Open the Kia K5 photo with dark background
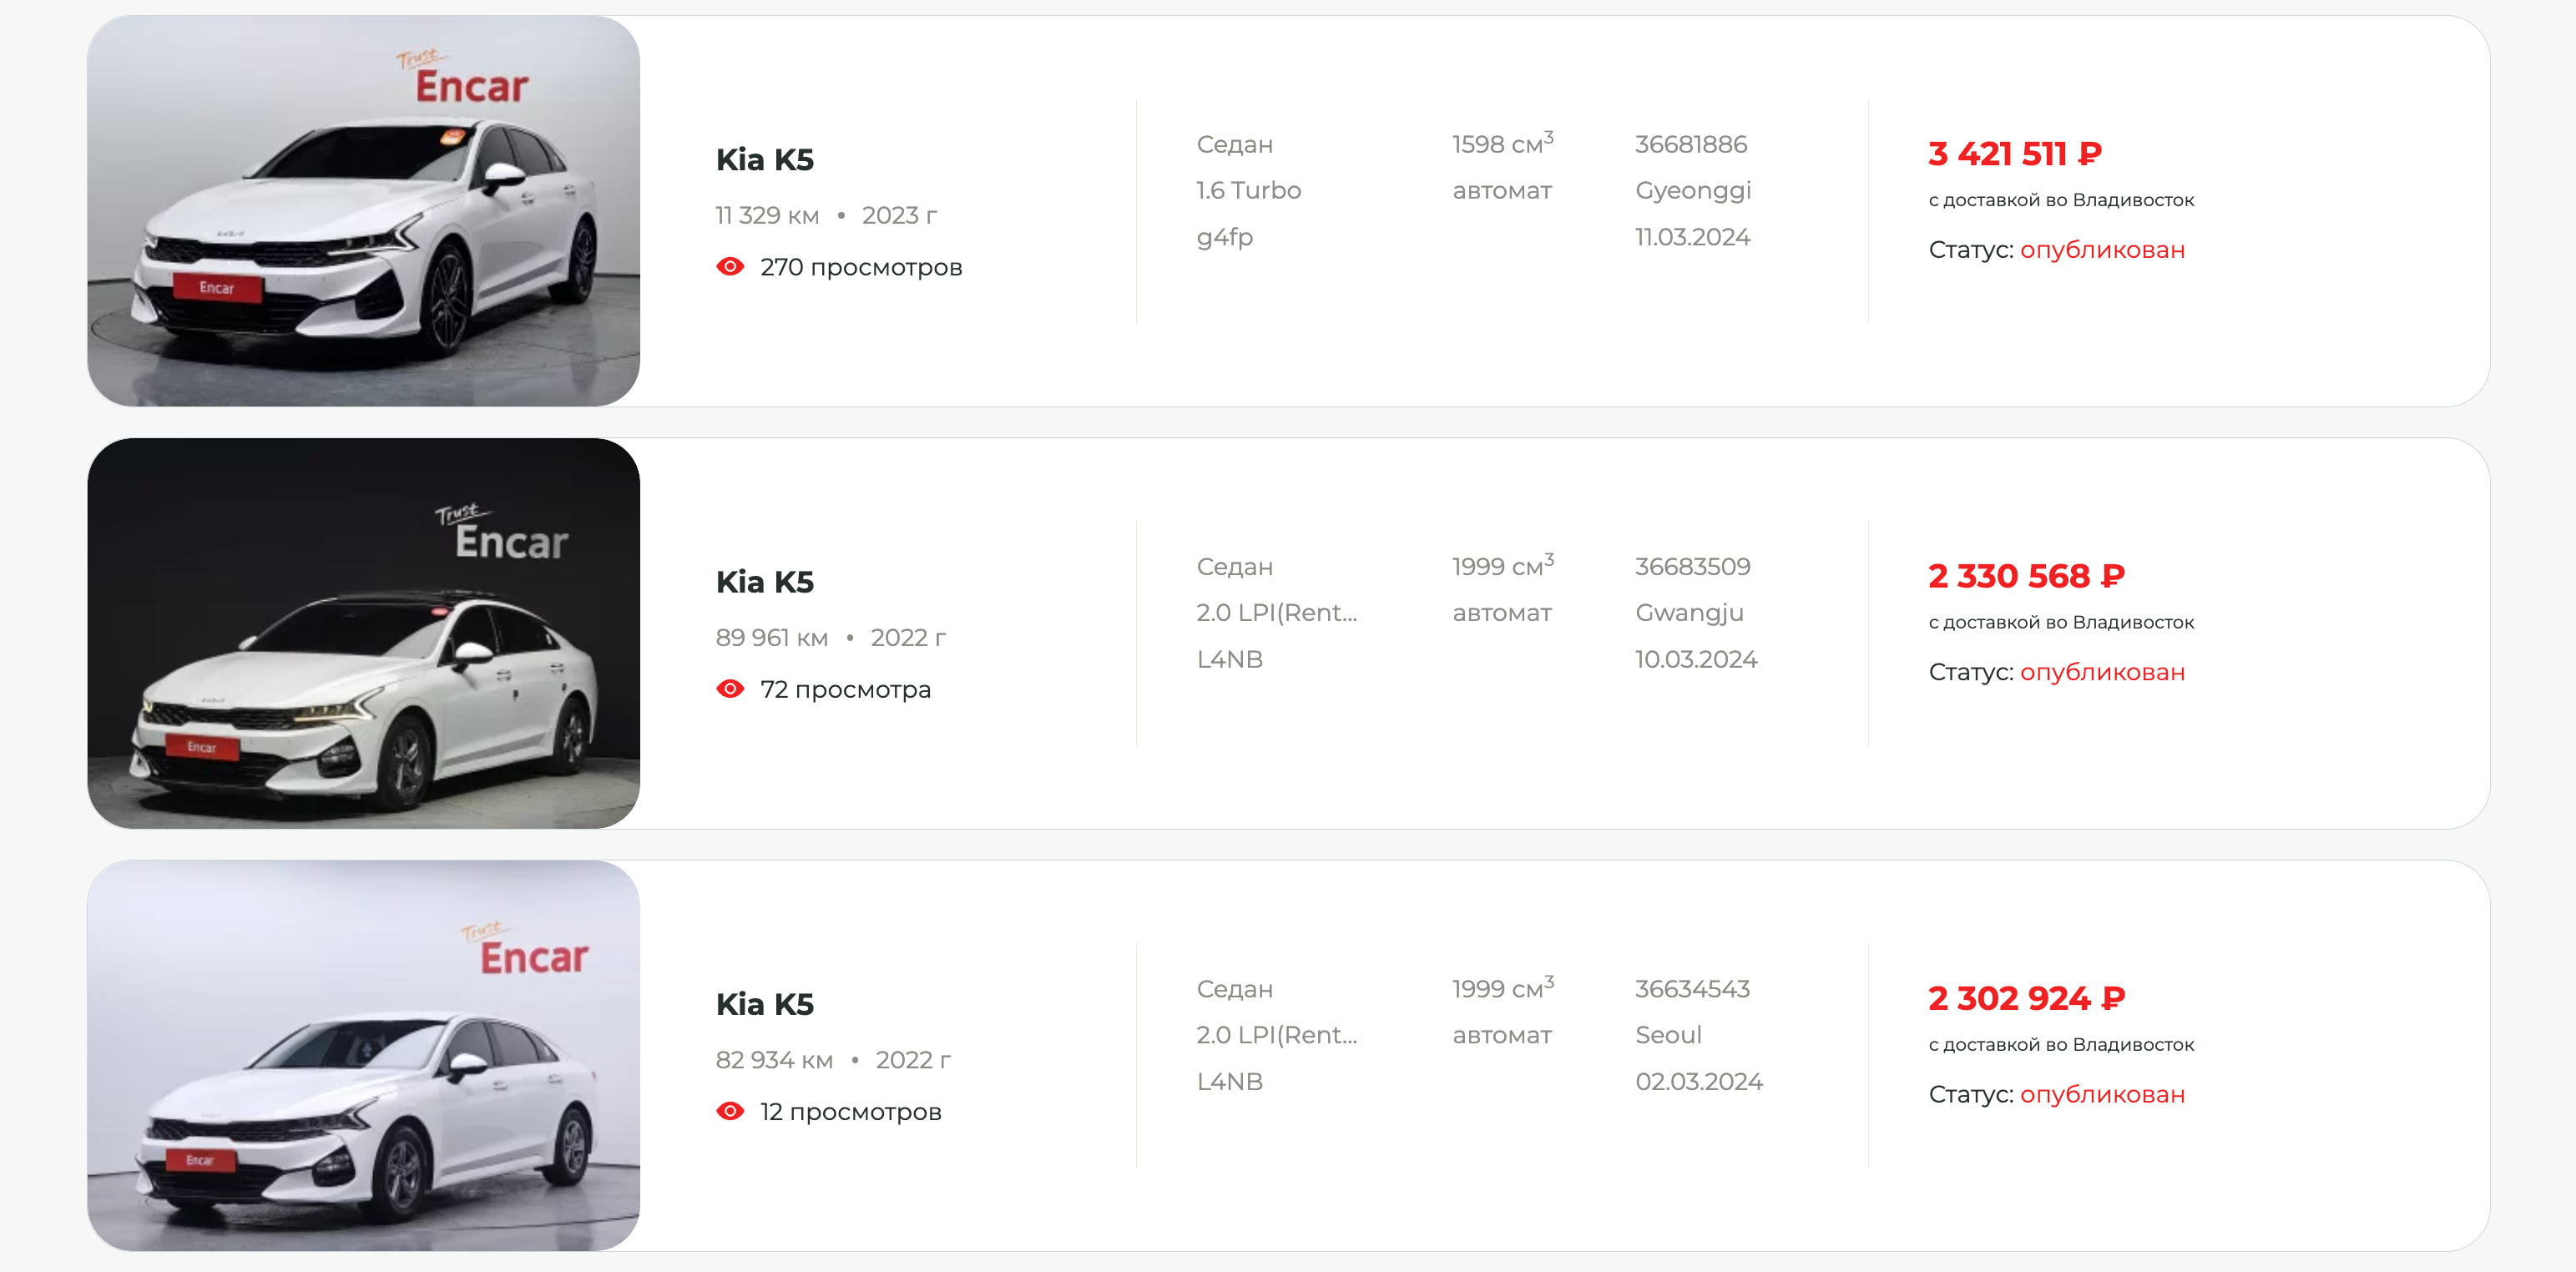The image size is (2576, 1272). [x=363, y=633]
